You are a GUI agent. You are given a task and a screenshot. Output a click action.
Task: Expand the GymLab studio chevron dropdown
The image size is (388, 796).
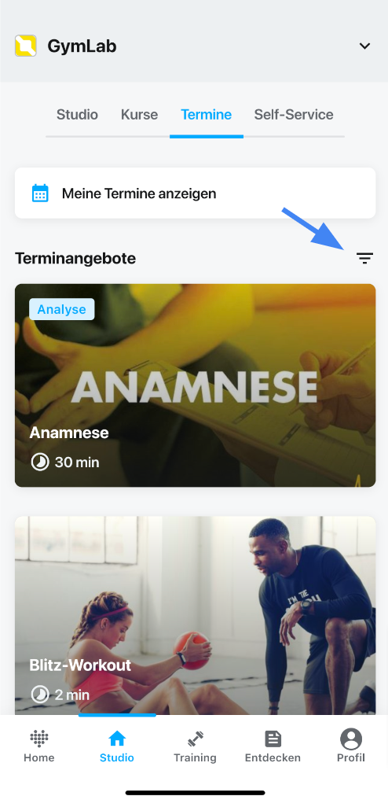pos(364,46)
